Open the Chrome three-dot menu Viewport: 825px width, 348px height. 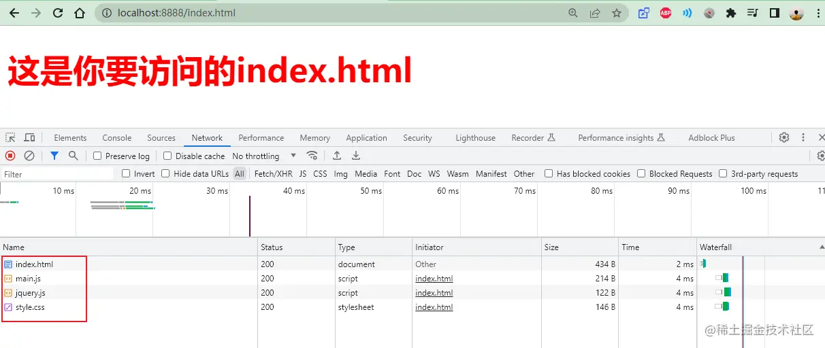coord(818,13)
